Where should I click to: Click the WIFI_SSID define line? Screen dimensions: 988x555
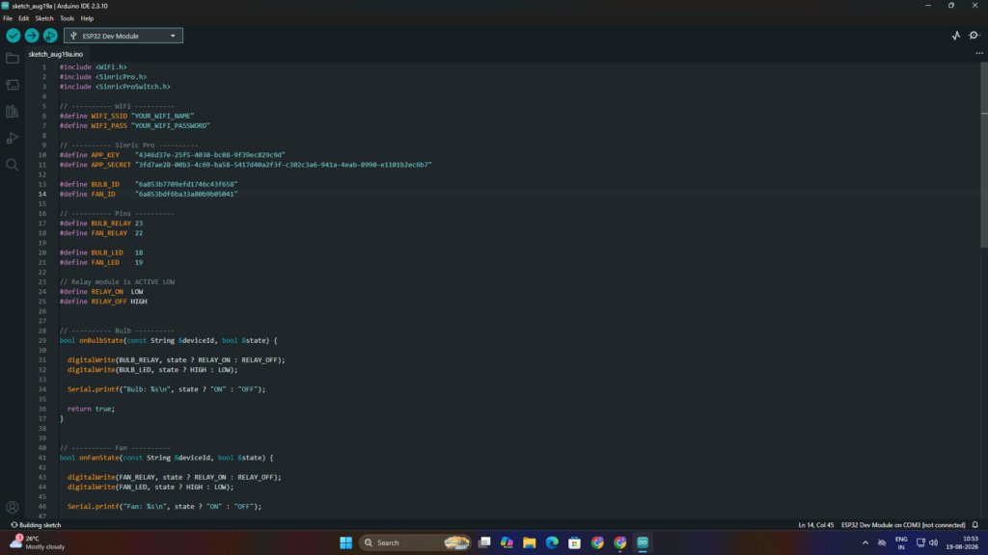[126, 116]
